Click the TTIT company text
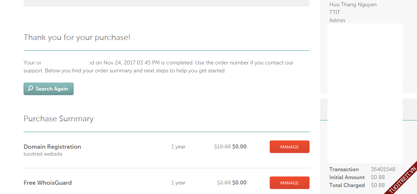 tap(335, 13)
